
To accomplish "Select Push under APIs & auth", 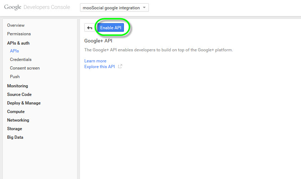I will click(x=15, y=77).
